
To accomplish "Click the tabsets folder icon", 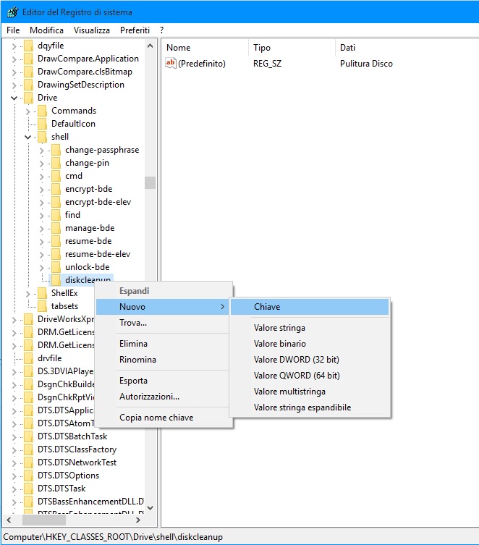I will pyautogui.click(x=43, y=306).
